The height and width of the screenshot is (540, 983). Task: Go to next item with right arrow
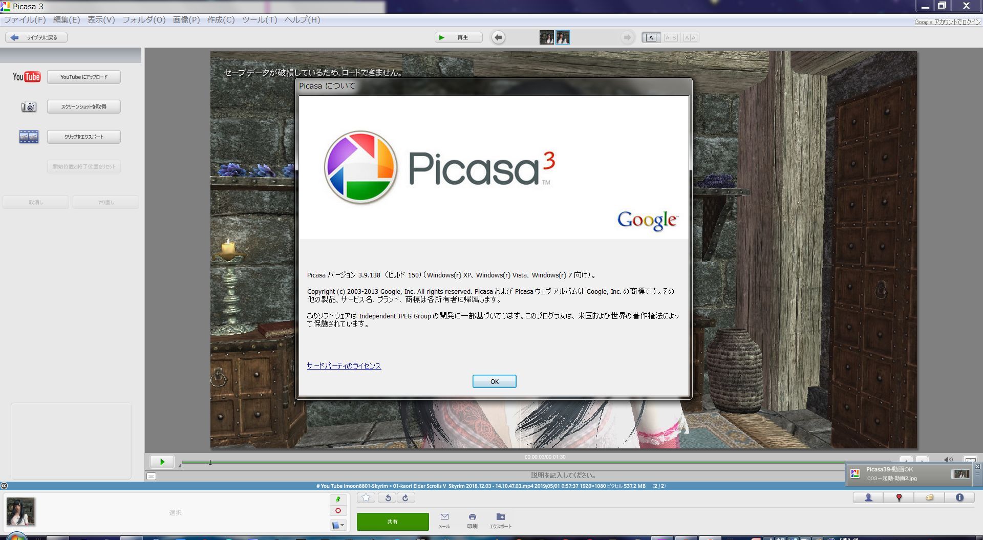coord(627,37)
